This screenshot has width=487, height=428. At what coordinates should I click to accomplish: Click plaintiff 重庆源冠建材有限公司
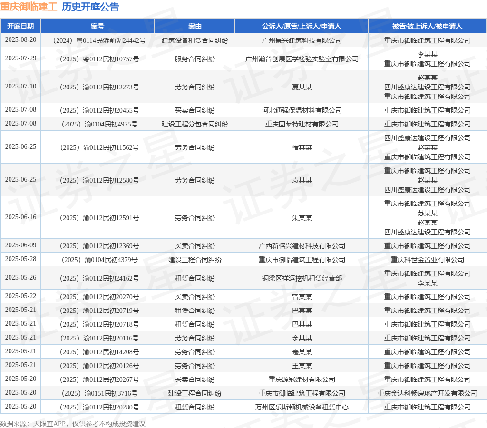click(x=302, y=379)
